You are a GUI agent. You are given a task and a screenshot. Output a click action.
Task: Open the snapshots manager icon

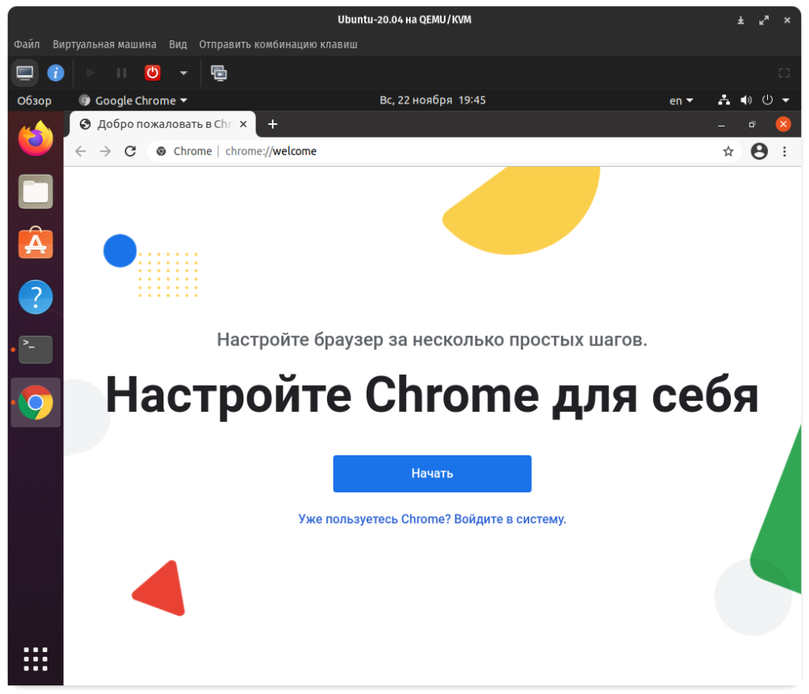click(219, 73)
